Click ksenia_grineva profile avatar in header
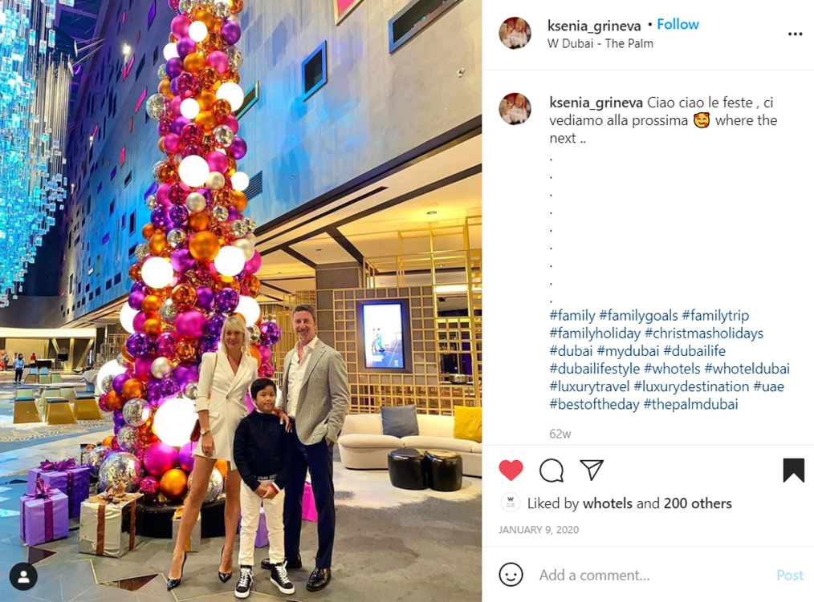The width and height of the screenshot is (814, 602). click(x=515, y=33)
